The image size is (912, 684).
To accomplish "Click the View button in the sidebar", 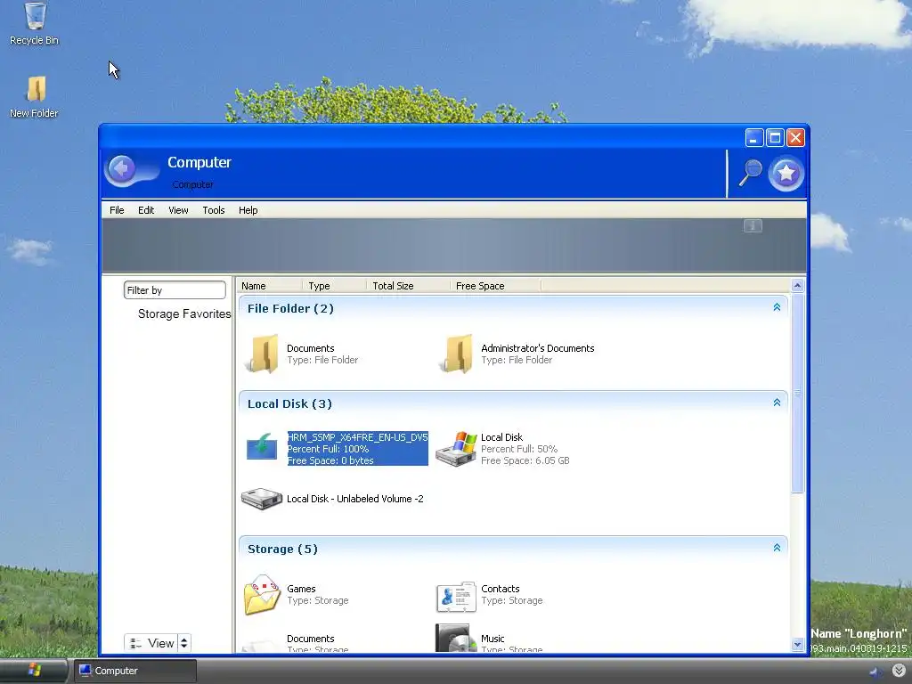I will [151, 643].
